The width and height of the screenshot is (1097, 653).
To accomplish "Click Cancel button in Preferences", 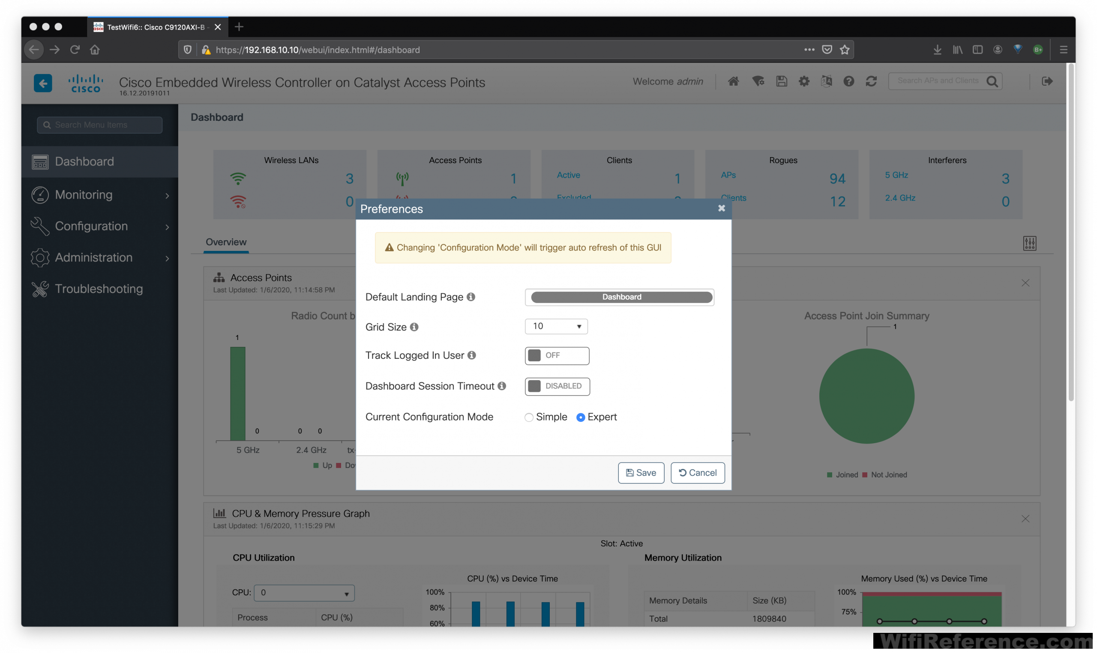I will [x=698, y=473].
